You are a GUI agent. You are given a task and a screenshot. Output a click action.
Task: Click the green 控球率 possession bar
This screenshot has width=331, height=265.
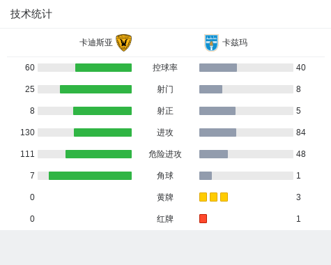pos(103,68)
